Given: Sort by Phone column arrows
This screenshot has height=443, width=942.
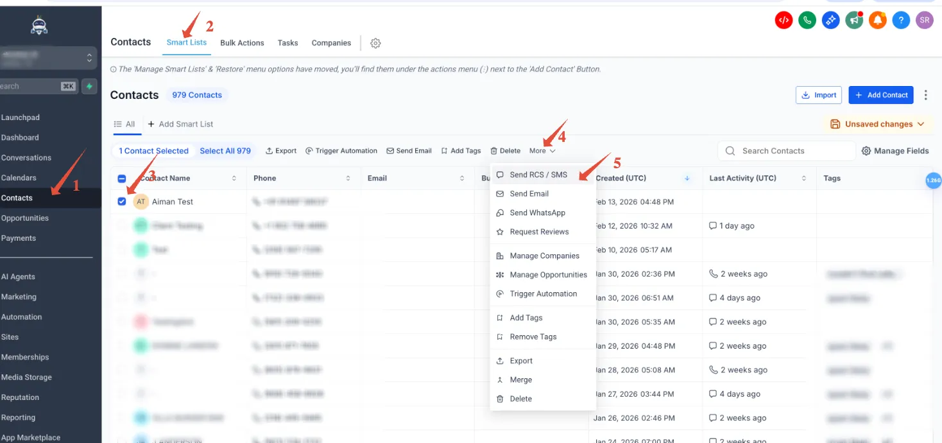Looking at the screenshot, I should tap(348, 178).
